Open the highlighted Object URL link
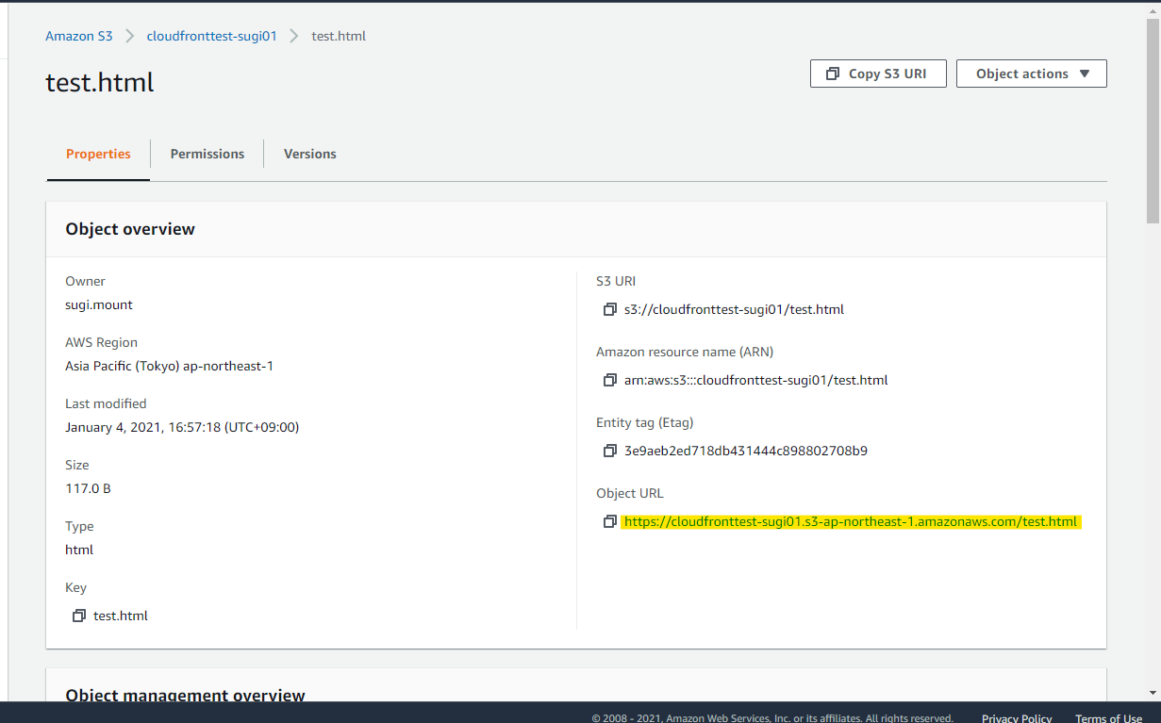Viewport: 1161px width, 723px height. click(851, 521)
